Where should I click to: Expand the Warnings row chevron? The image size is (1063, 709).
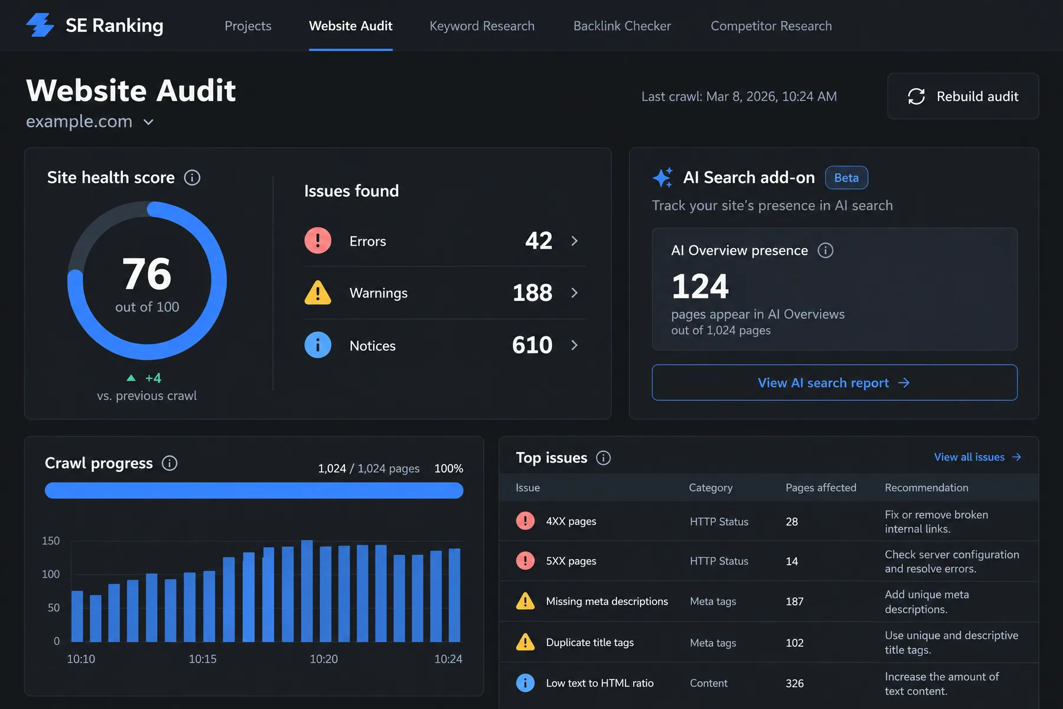(x=575, y=292)
